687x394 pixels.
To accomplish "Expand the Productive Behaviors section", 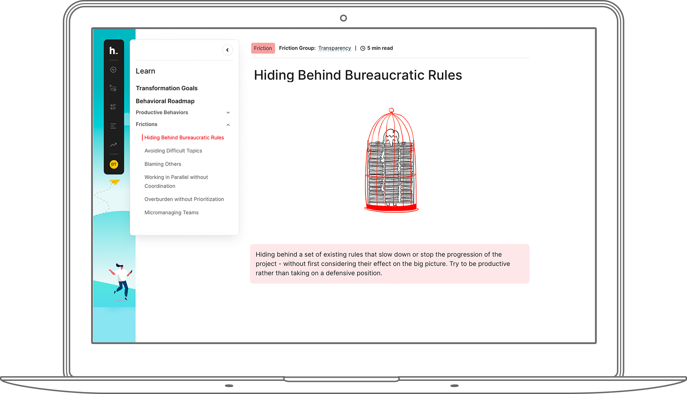I will pyautogui.click(x=228, y=112).
